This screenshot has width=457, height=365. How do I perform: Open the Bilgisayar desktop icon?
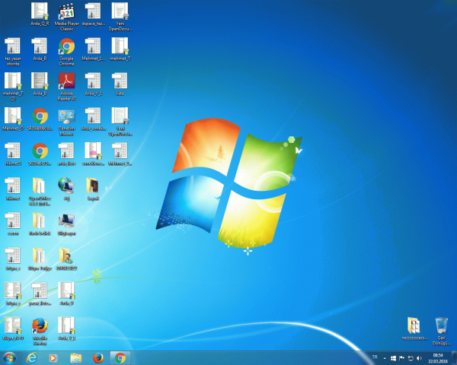point(66,221)
